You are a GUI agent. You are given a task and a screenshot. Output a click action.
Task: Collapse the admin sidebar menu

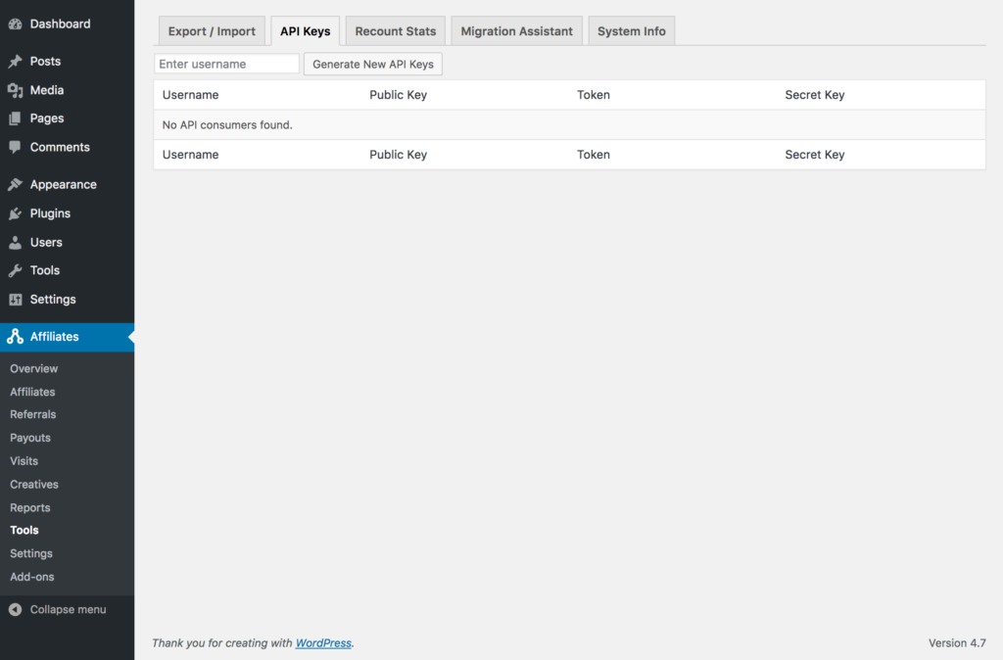59,609
